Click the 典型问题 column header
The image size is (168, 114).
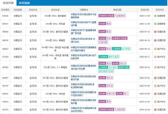117,10
